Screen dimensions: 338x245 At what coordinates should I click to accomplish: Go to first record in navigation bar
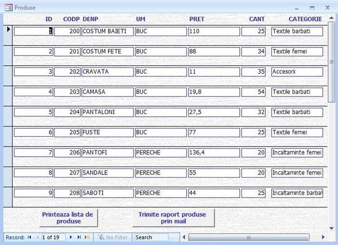coord(30,237)
